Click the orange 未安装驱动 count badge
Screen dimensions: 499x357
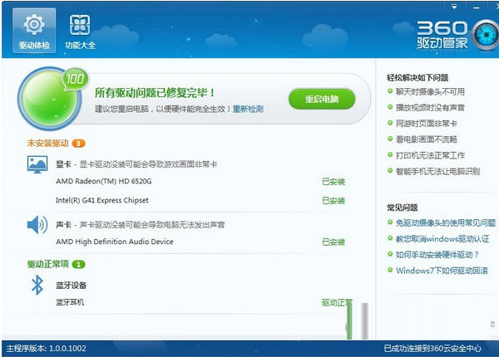(x=79, y=144)
